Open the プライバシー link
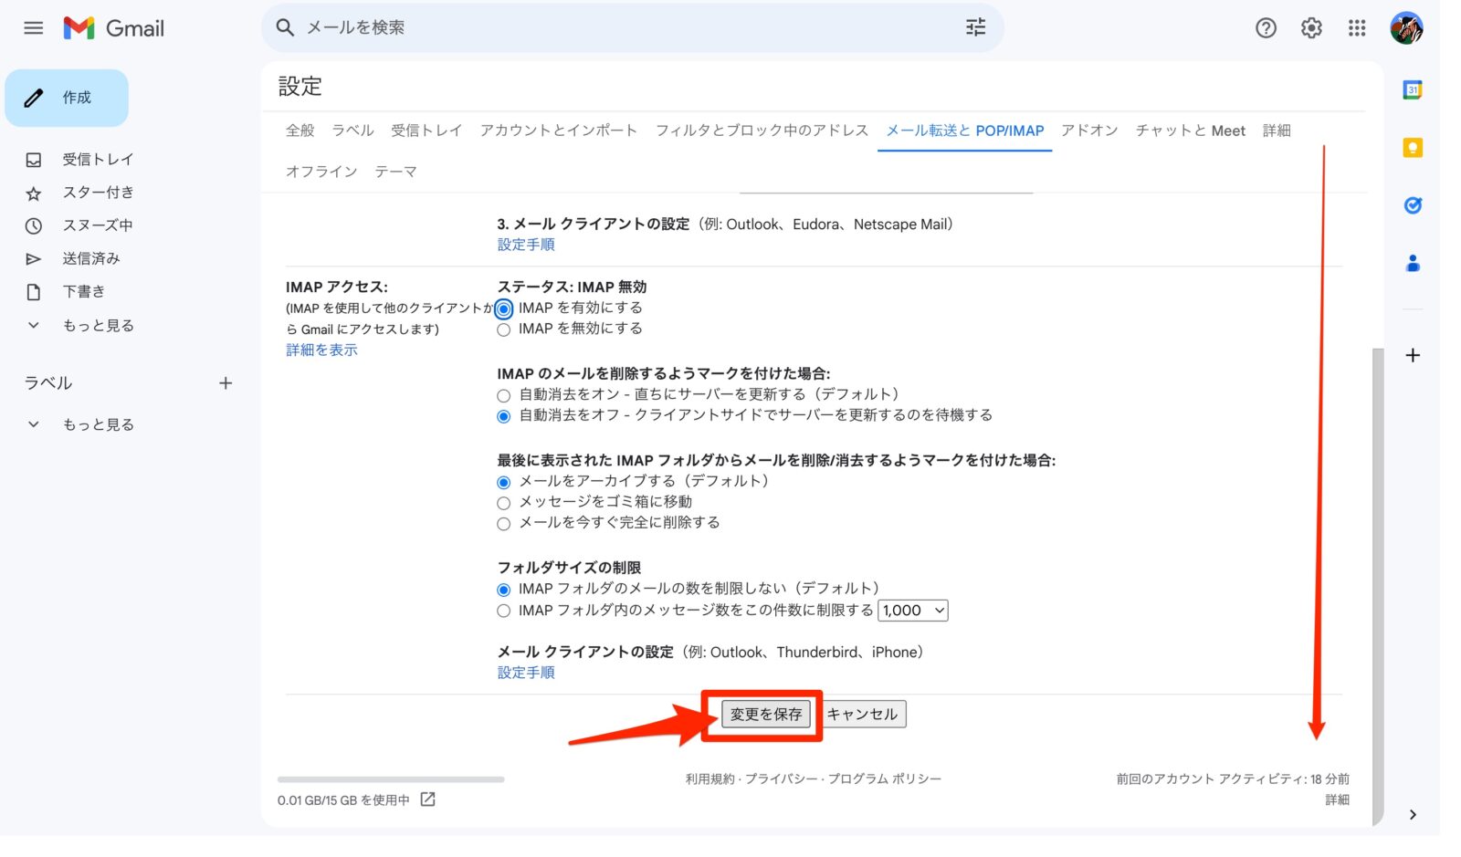The height and width of the screenshot is (857, 1461). click(x=781, y=779)
